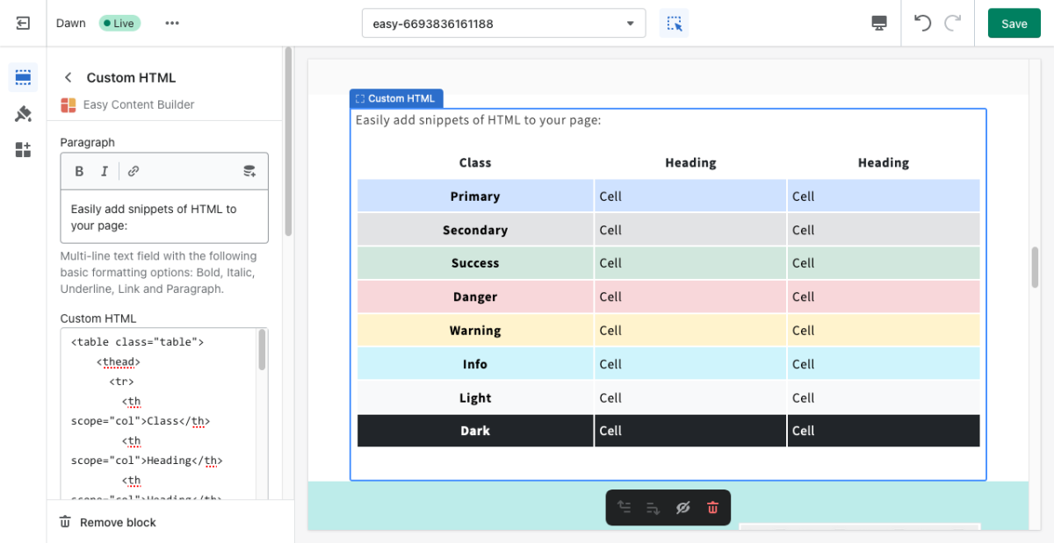Insert link in Paragraph editor

coord(134,171)
